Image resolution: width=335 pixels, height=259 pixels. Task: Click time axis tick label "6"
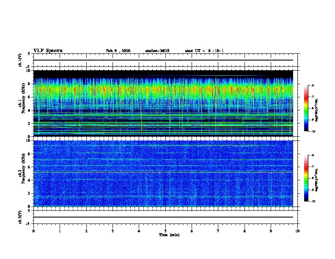[x=192, y=231]
